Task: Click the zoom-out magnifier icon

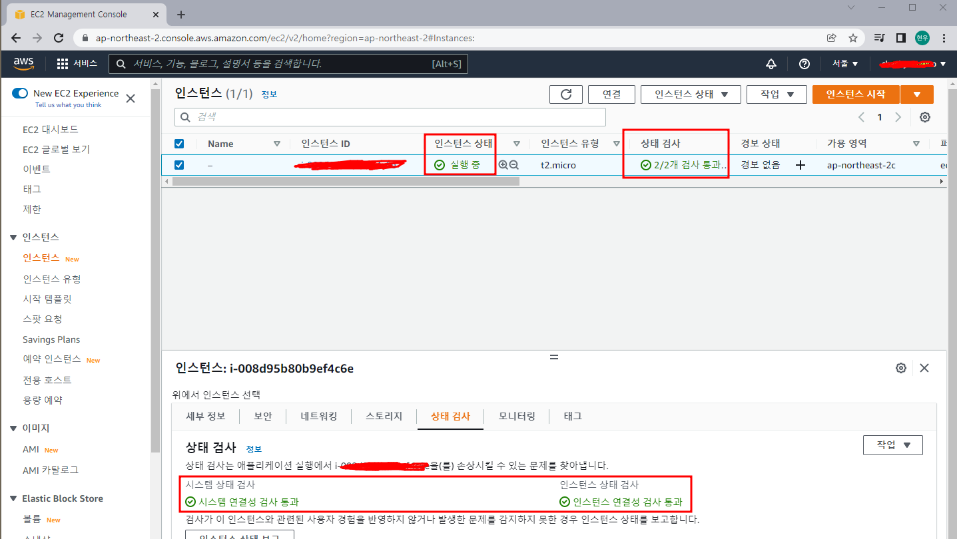Action: click(x=514, y=164)
